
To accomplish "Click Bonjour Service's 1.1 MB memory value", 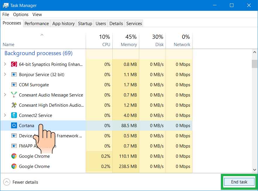I will coord(130,74).
